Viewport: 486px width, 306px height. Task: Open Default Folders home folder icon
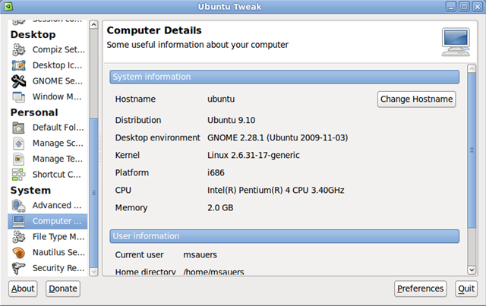coord(18,128)
